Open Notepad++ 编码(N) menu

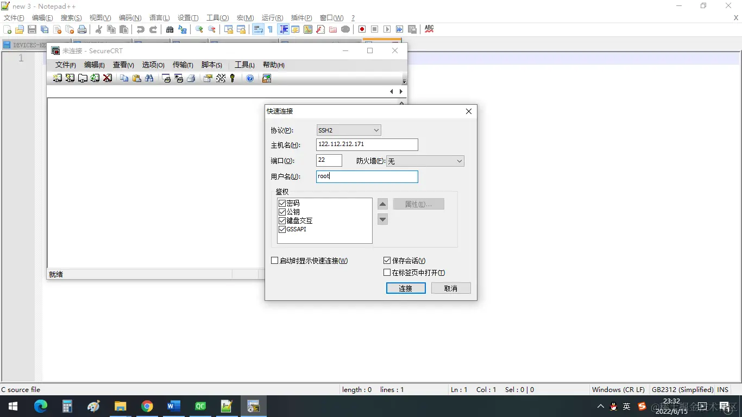pyautogui.click(x=130, y=18)
